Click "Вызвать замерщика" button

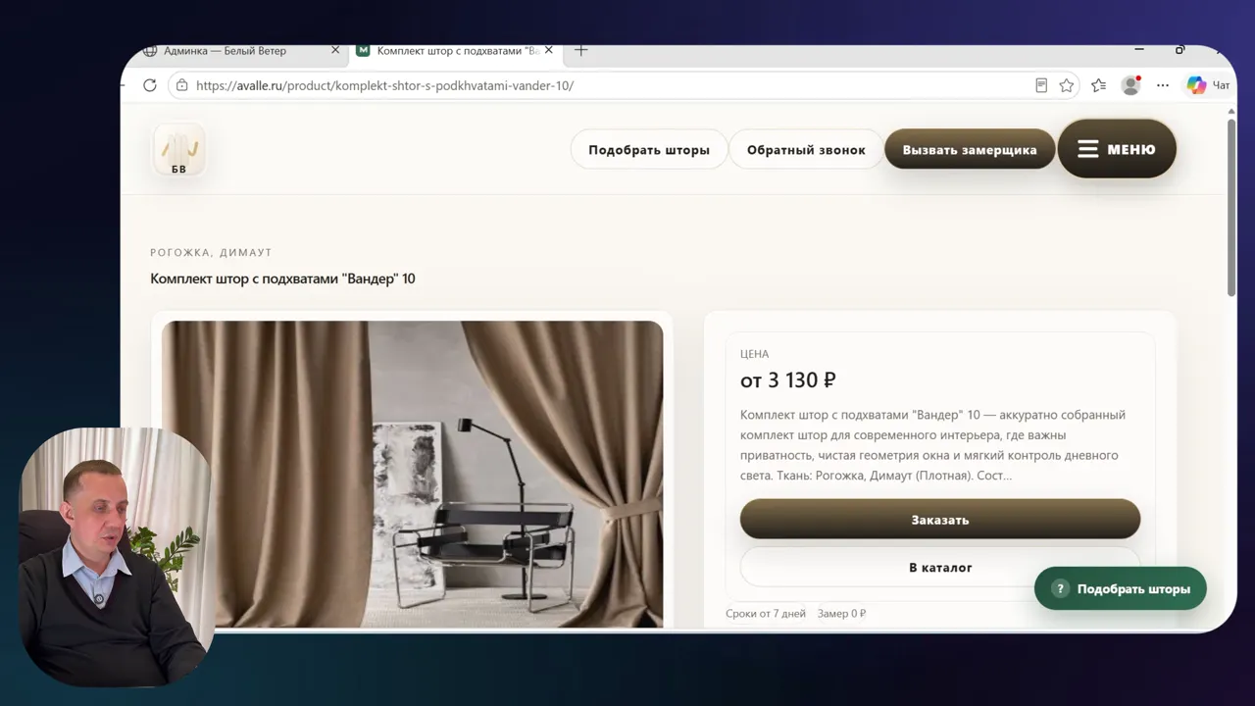pyautogui.click(x=970, y=150)
